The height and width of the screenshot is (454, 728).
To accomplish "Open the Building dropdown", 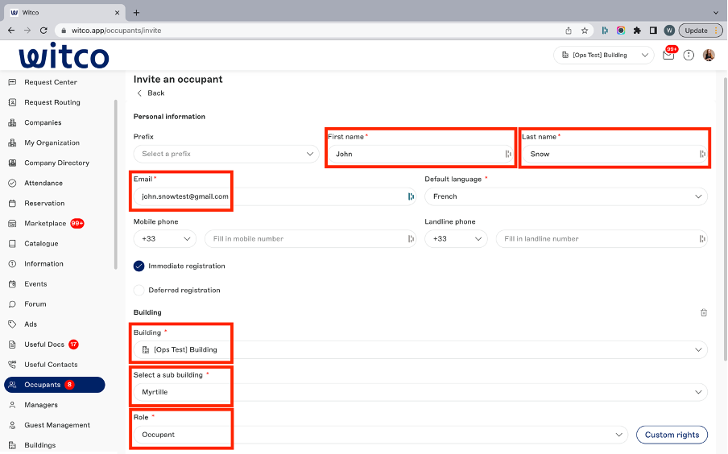I will [420, 349].
